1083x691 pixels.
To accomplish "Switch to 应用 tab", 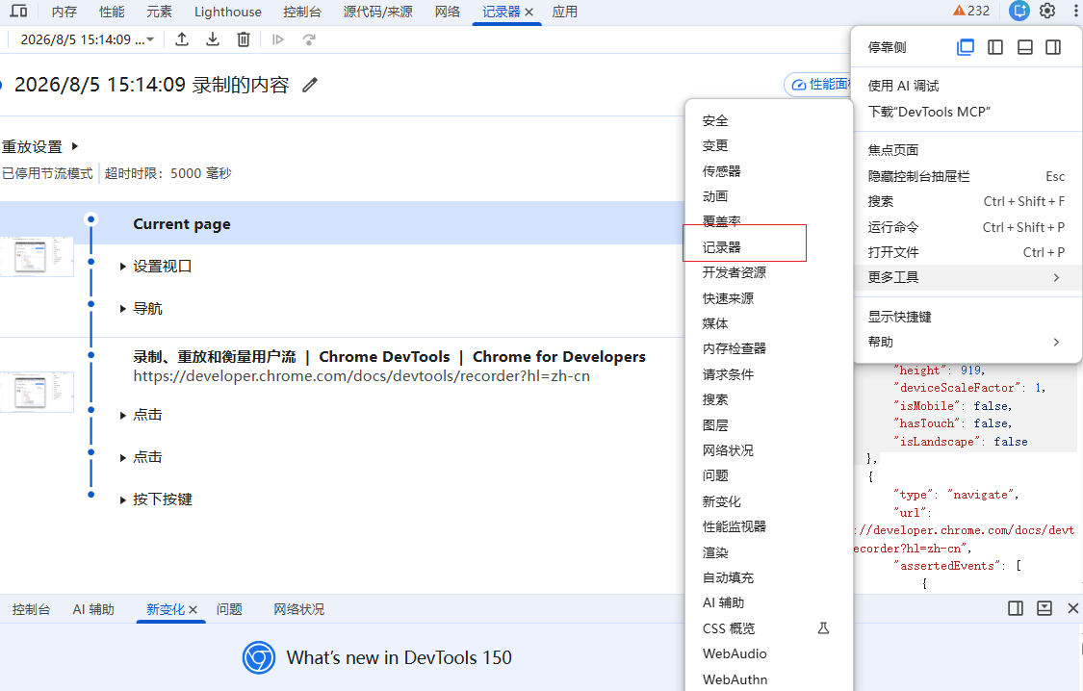I will pos(565,12).
